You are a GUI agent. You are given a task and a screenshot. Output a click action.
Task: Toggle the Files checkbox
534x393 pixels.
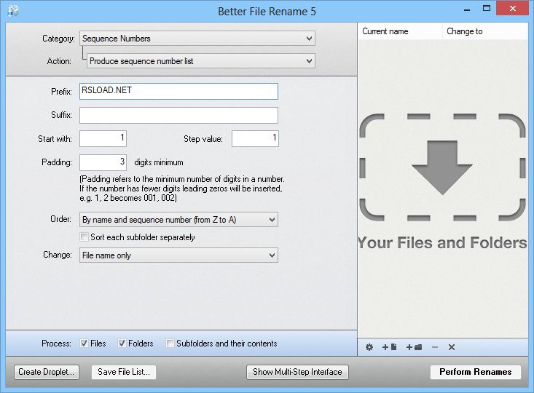pos(84,343)
